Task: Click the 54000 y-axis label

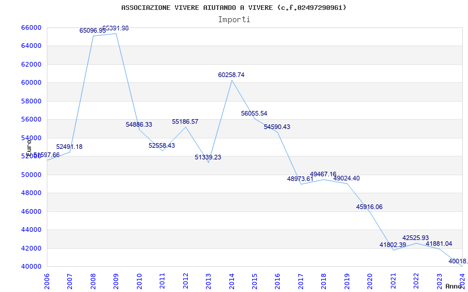Action: [x=31, y=138]
